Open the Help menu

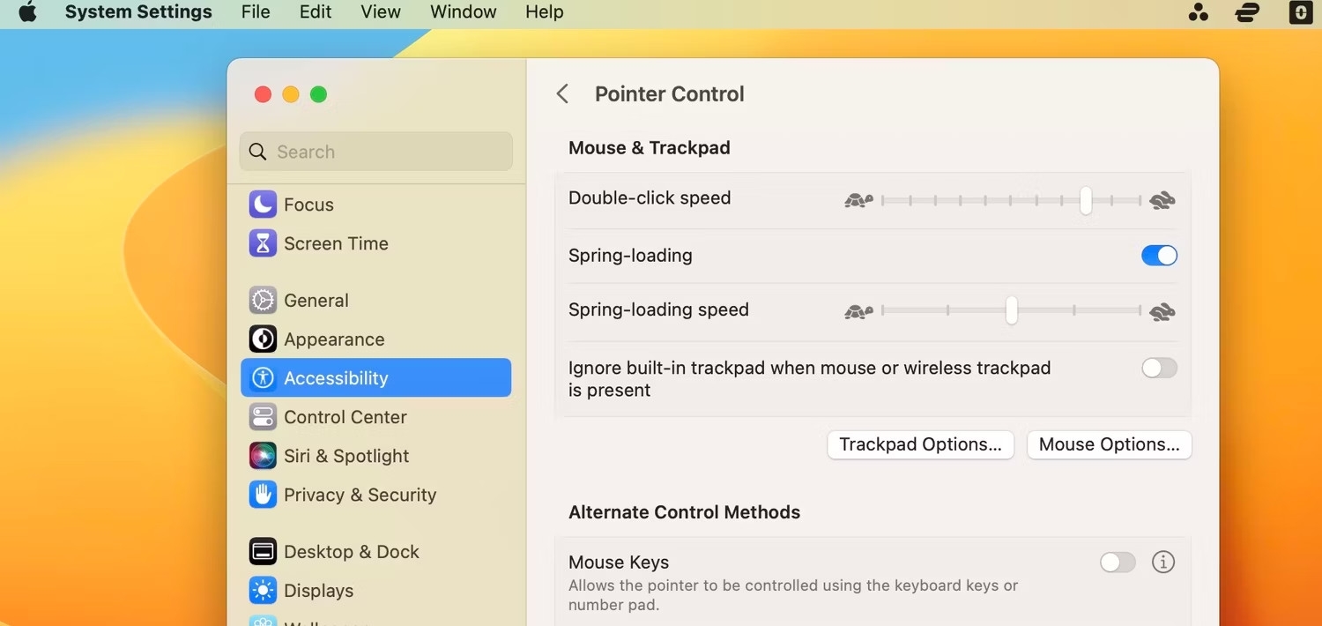(545, 12)
